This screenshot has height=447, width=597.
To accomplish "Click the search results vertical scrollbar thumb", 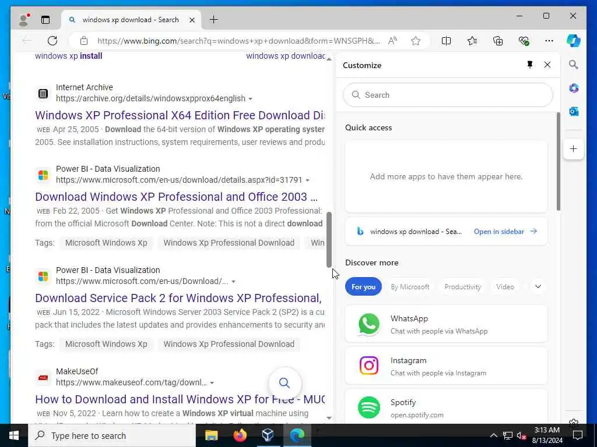I will pyautogui.click(x=329, y=240).
